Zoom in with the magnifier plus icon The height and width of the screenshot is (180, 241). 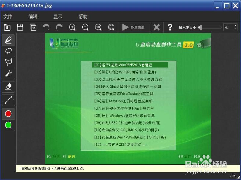pos(72,27)
